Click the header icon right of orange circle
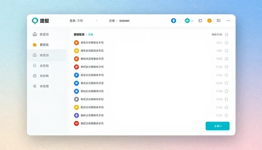Image resolution: width=262 pixels, height=150 pixels. click(219, 21)
